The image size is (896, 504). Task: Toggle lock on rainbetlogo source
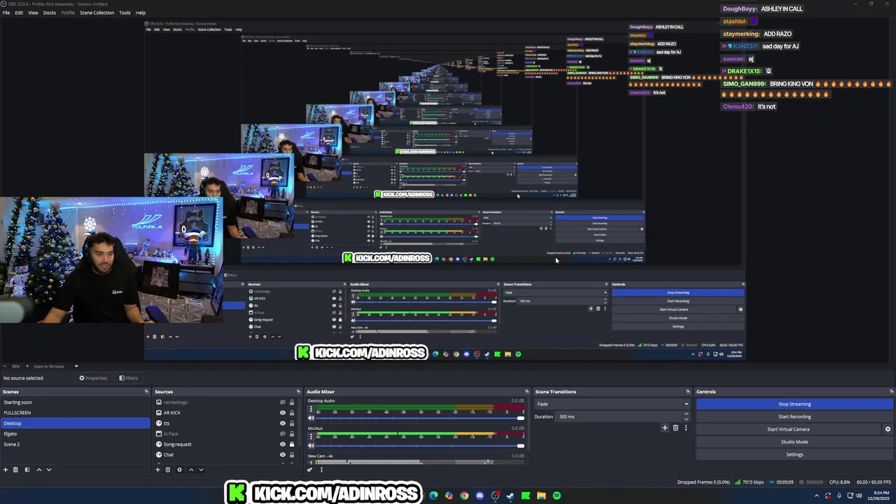[x=292, y=402]
